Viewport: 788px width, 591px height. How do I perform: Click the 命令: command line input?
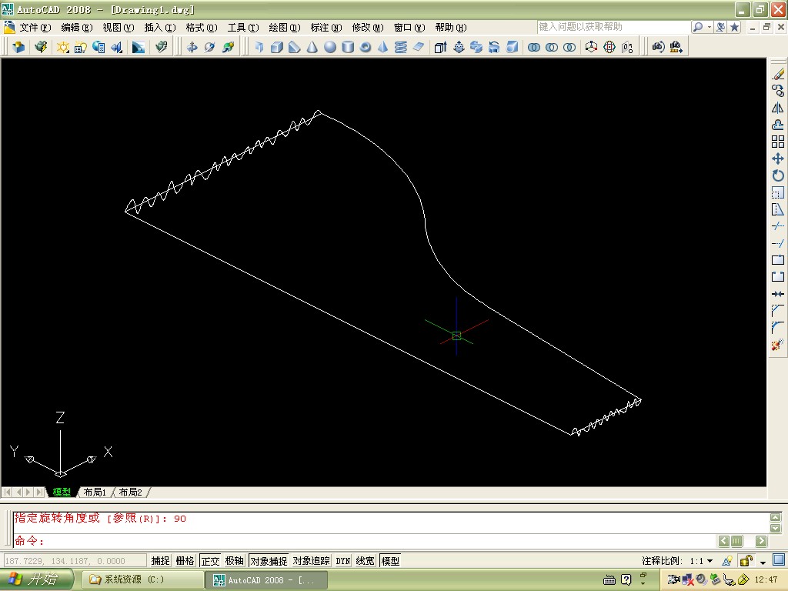(364, 541)
